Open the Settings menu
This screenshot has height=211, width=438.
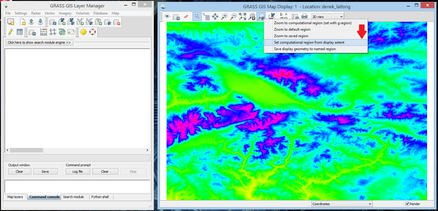point(21,13)
